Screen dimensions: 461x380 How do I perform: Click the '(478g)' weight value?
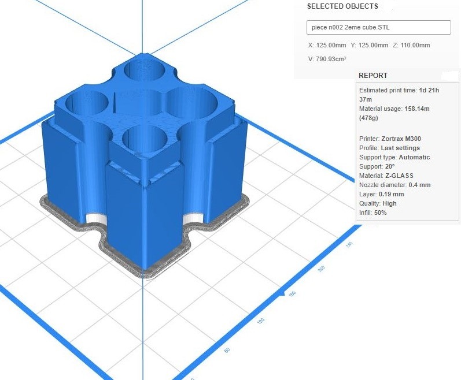368,118
